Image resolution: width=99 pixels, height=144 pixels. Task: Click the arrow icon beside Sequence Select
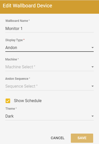point(93,86)
